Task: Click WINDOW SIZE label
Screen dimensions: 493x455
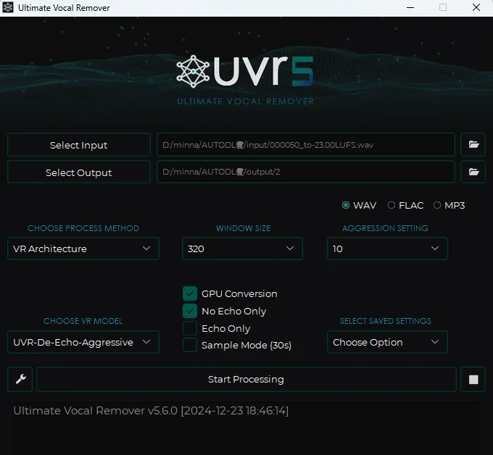Action: point(243,228)
